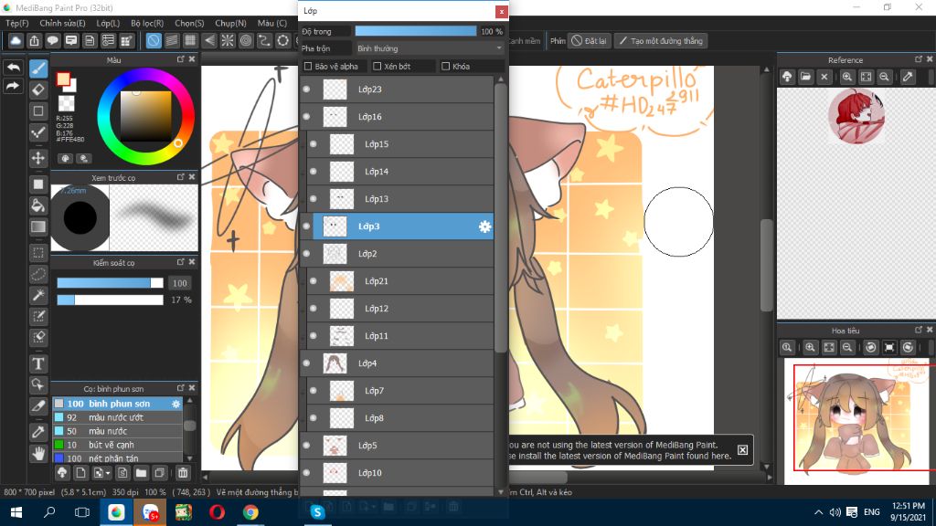Viewport: 936px width, 526px height.
Task: Open brush settings gear for bình phun sơn
Action: (x=175, y=404)
